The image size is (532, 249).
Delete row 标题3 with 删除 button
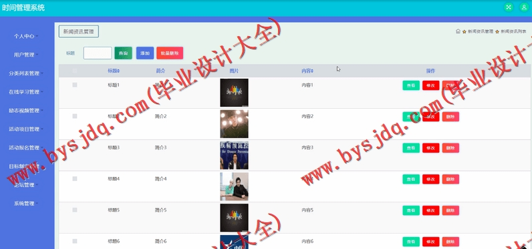pos(450,148)
